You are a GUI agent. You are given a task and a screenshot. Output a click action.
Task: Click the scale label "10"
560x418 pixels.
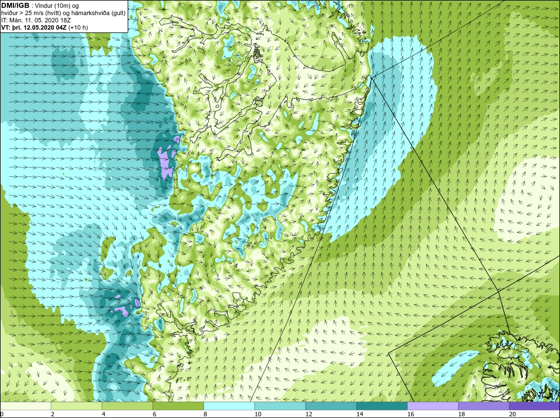click(258, 414)
